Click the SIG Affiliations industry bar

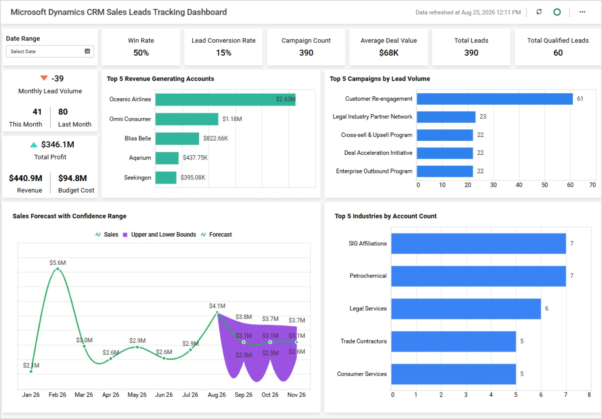click(x=478, y=244)
